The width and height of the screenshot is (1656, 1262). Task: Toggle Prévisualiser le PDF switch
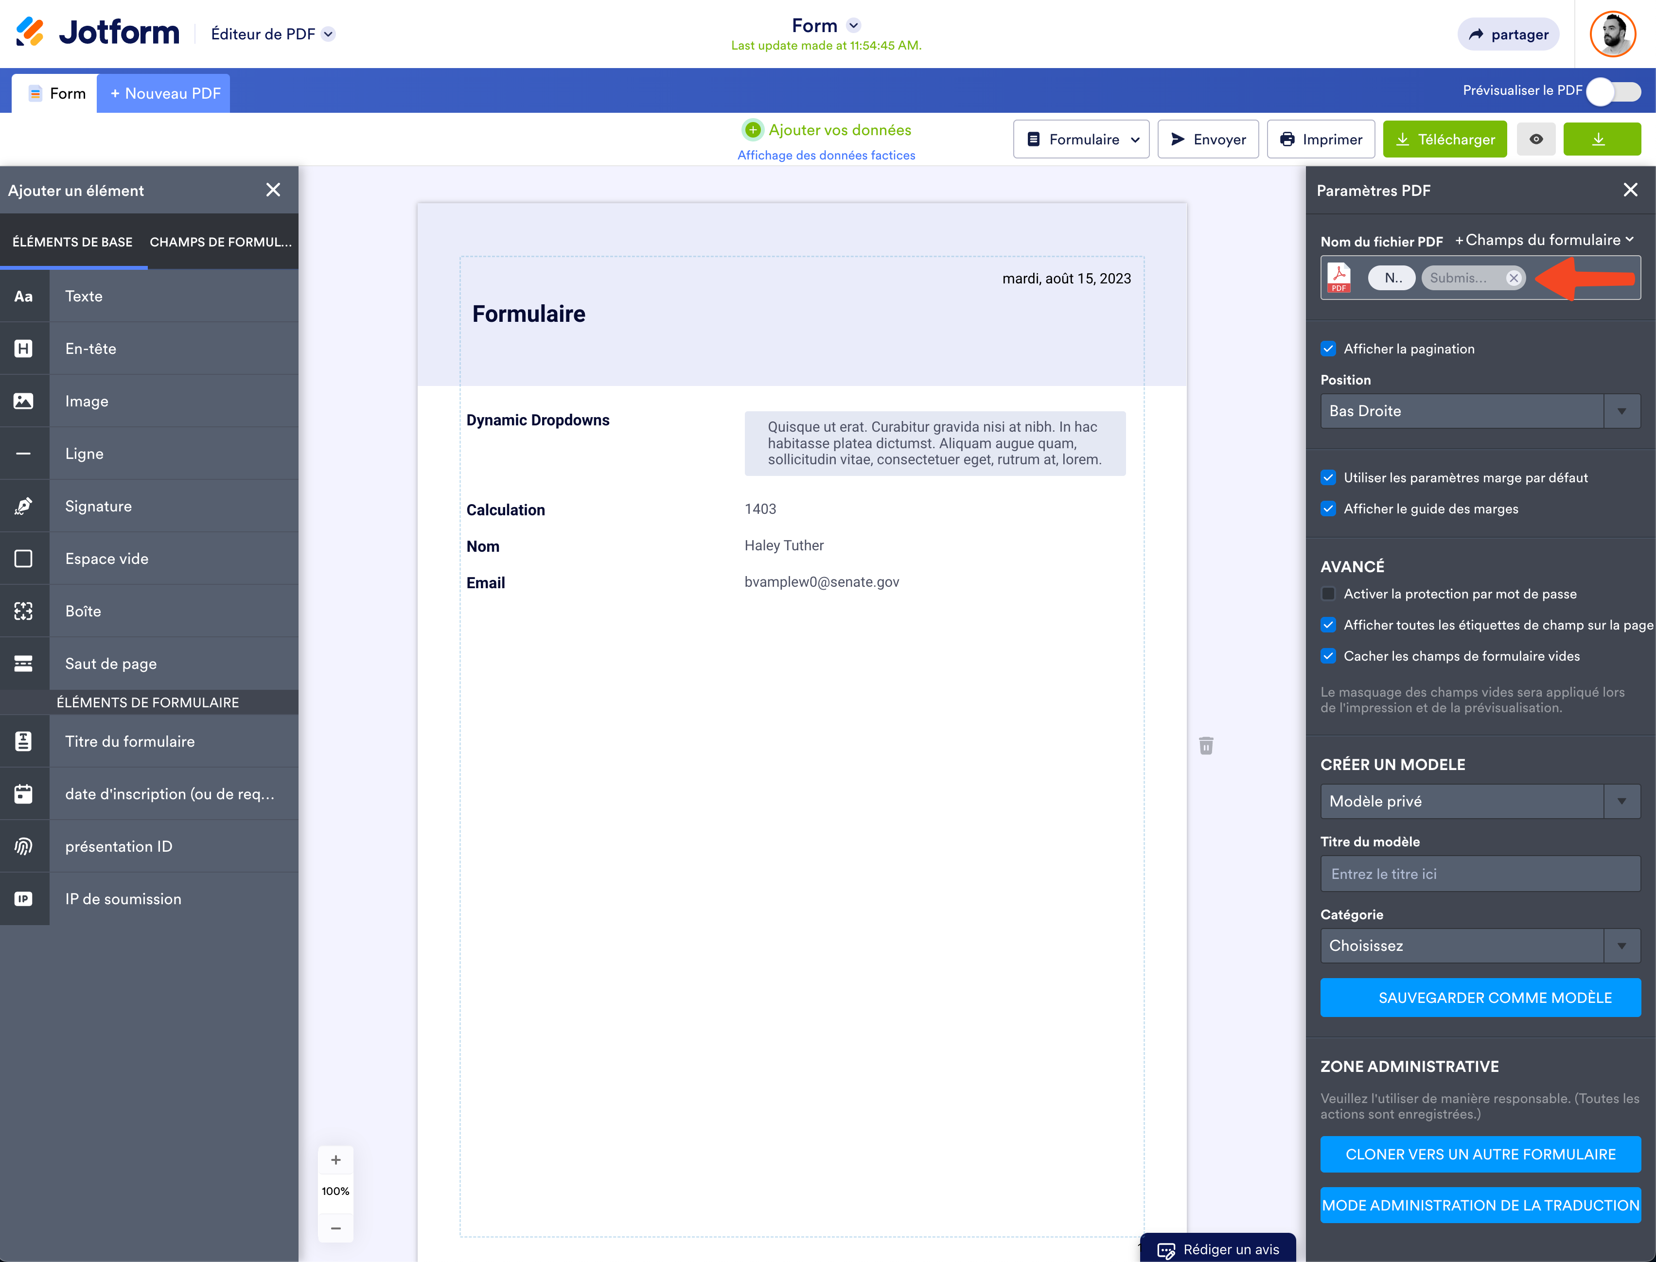[x=1614, y=91]
